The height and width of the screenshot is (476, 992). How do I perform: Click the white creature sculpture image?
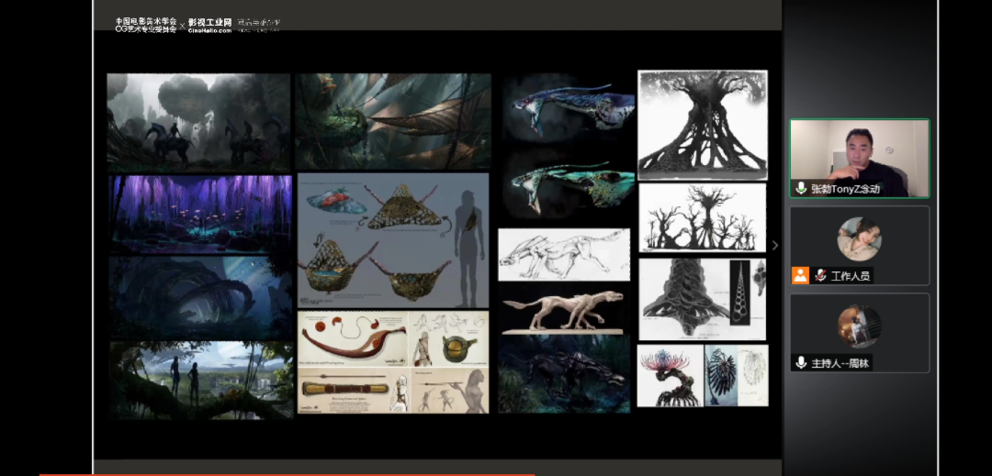[x=564, y=309]
